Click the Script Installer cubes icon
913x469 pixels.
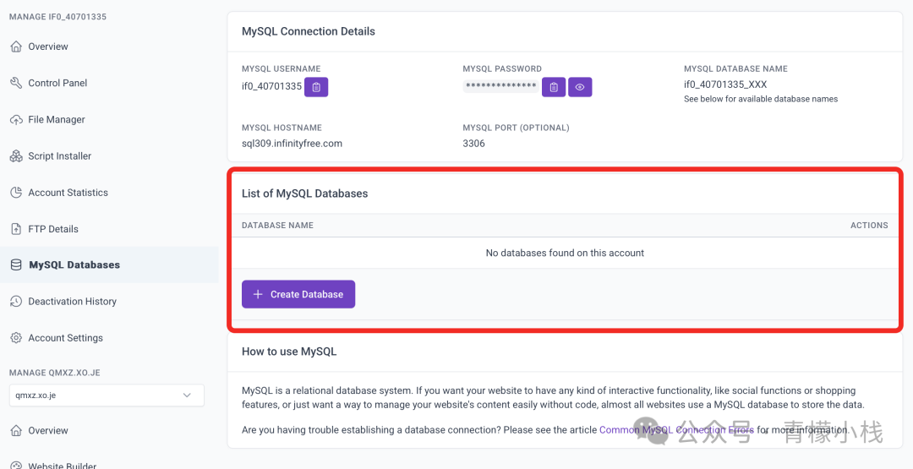click(x=16, y=156)
